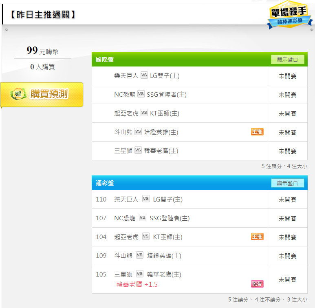Click game number 104
315x308 pixels.
[101, 237]
